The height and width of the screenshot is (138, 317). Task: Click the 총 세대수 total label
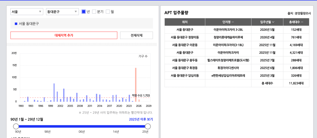click(267, 83)
